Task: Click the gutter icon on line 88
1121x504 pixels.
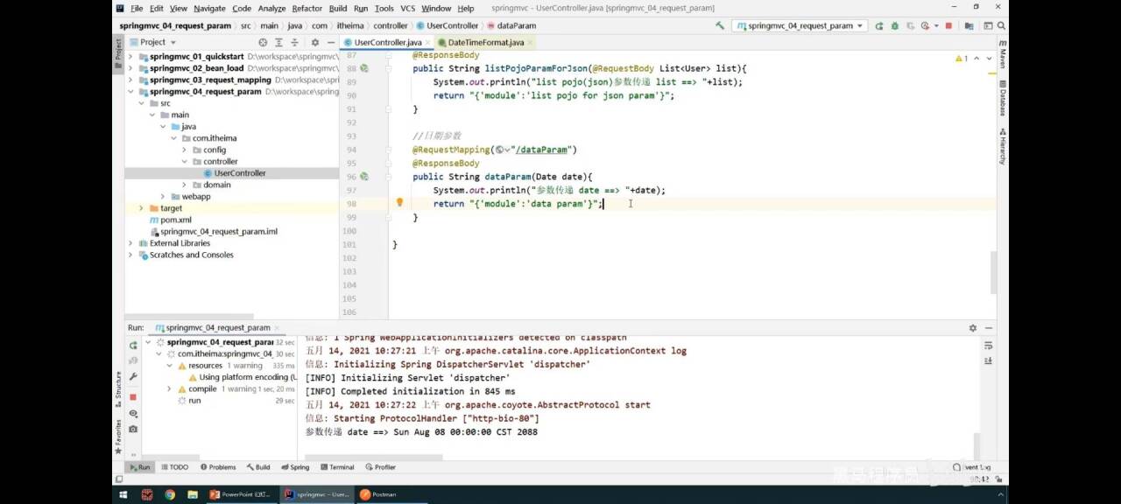Action: pyautogui.click(x=364, y=68)
